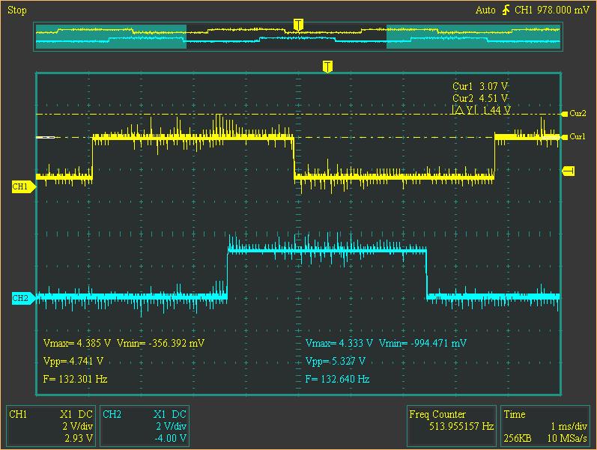597x450 pixels.
Task: Open the Freq Counter readout box
Action: point(451,425)
